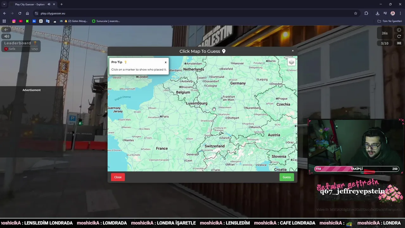Close the Play City Guesser tab
The width and height of the screenshot is (405, 228).
pos(54,4)
